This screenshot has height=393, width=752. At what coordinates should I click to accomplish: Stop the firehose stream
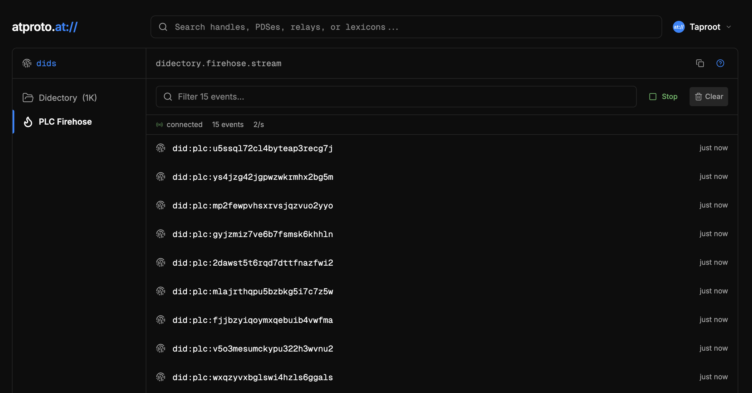click(x=664, y=97)
